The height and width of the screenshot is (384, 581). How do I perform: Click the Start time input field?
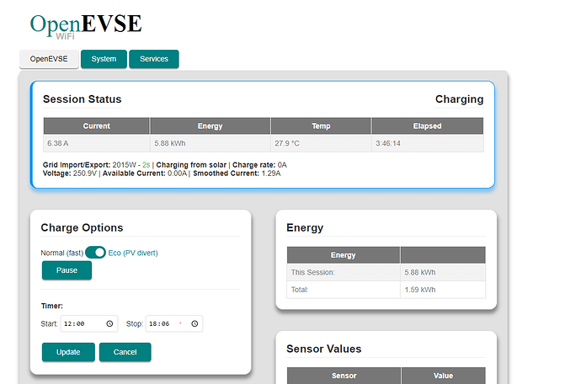(89, 323)
